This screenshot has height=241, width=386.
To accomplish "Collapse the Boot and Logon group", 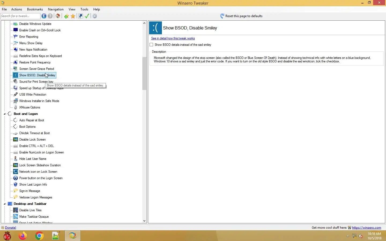I will coord(5,114).
